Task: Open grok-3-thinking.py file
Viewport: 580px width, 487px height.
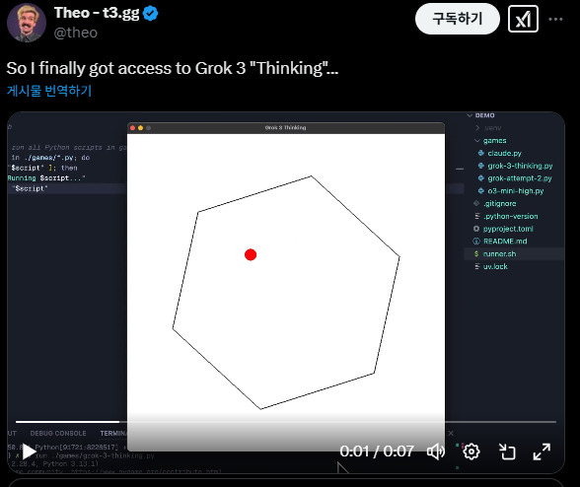Action: click(520, 166)
